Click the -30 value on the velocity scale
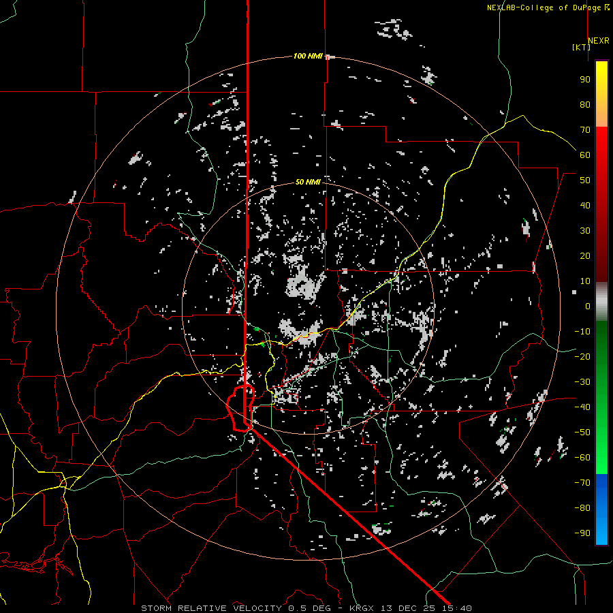Screen dimensions: 613x613 click(582, 382)
